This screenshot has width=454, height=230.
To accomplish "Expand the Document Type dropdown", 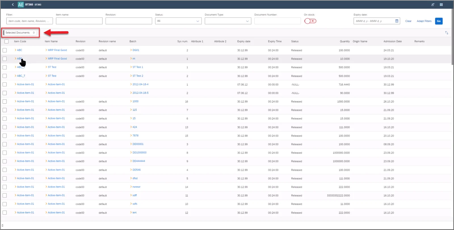I will 228,21.
